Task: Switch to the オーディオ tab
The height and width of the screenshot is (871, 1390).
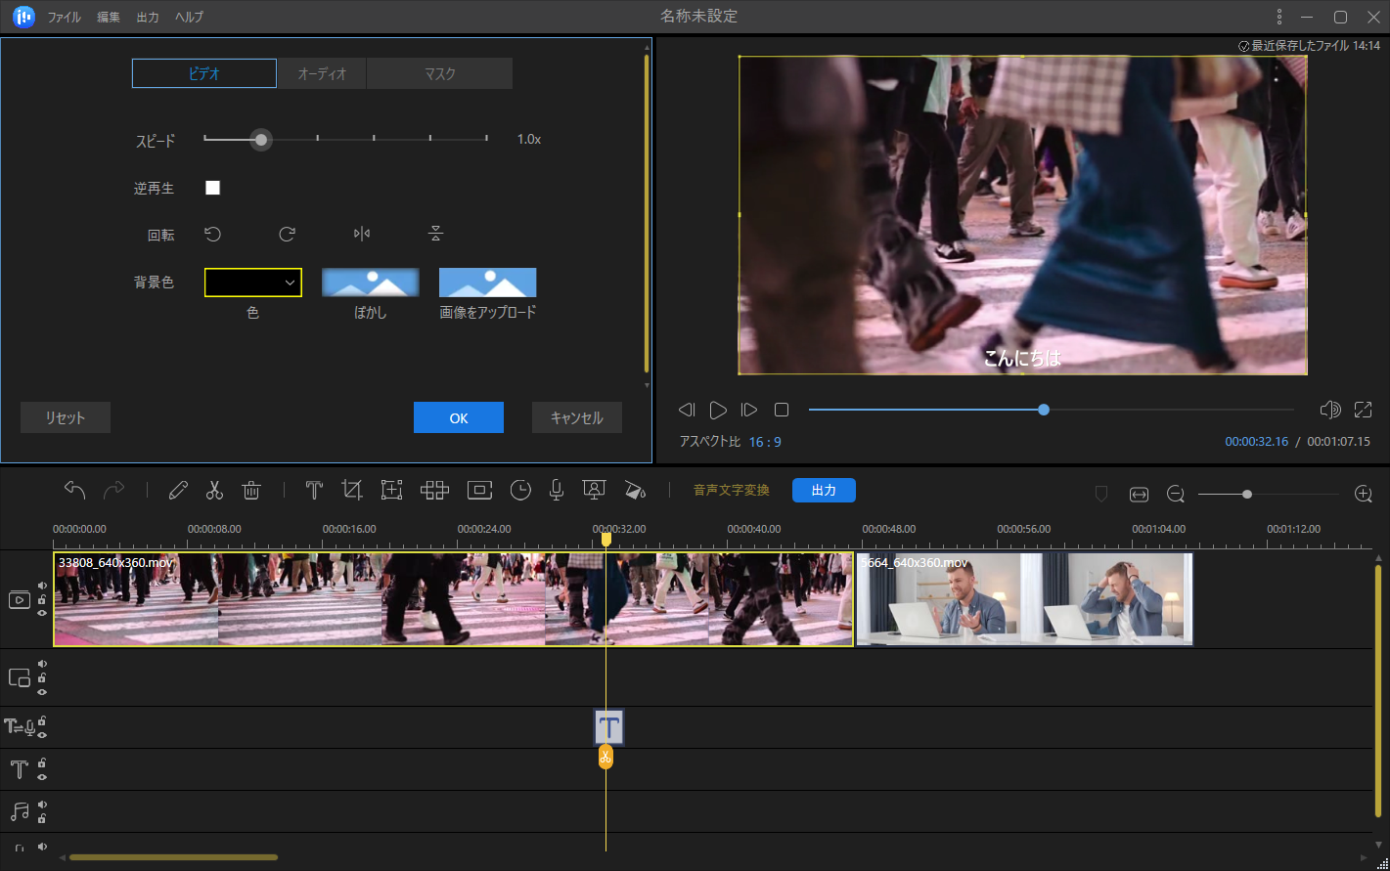Action: [x=322, y=73]
